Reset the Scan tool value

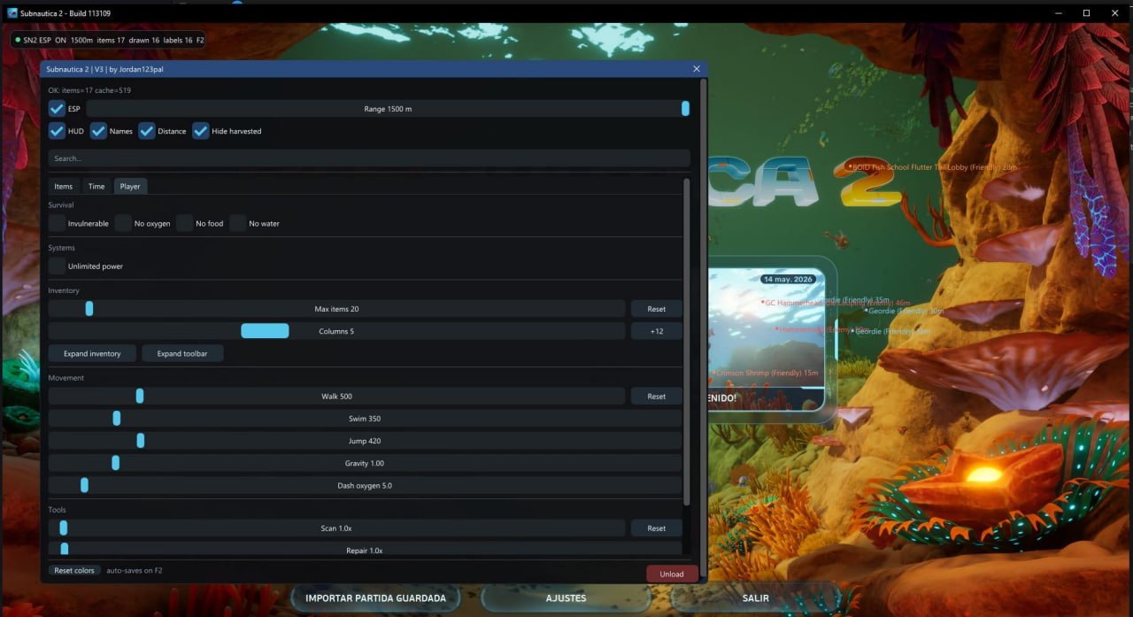pos(656,528)
